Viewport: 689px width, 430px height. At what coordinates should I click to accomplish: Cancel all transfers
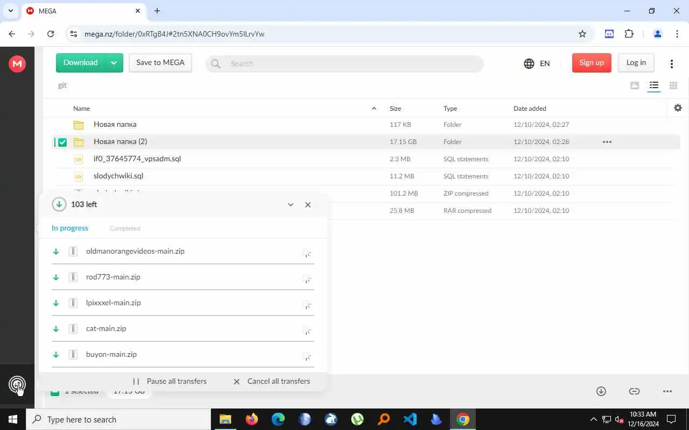click(272, 381)
